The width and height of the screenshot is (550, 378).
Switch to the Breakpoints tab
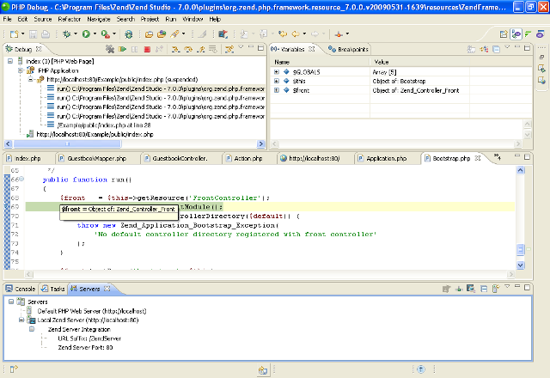click(348, 50)
